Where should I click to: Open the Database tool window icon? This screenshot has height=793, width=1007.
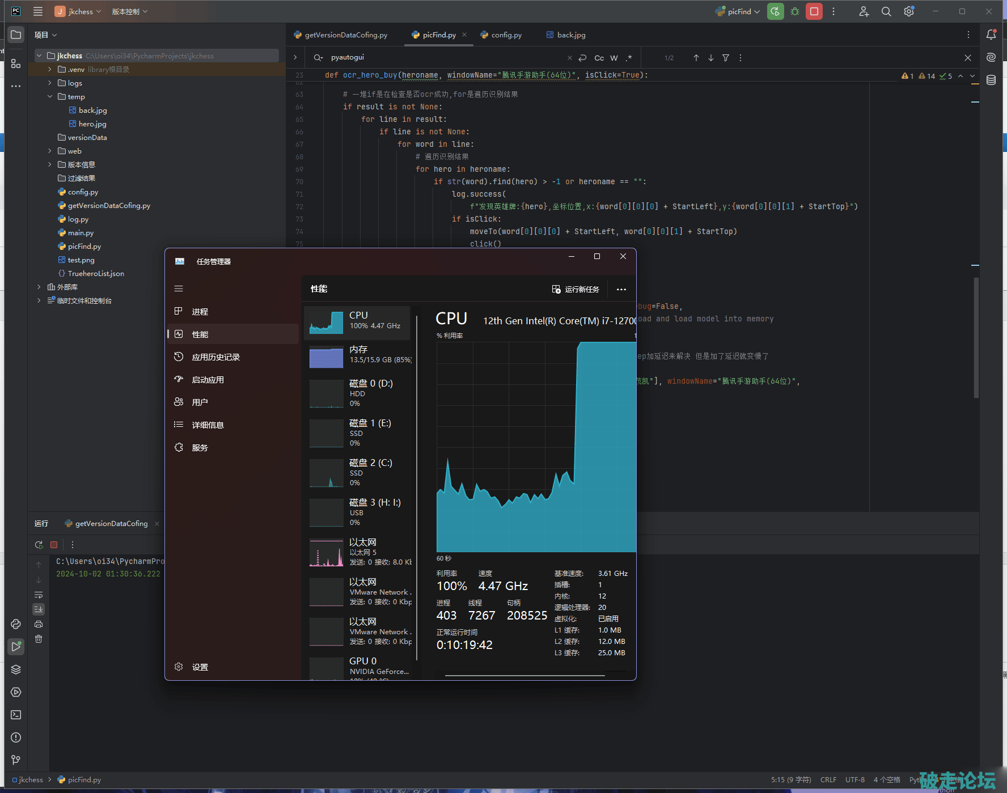(x=991, y=80)
